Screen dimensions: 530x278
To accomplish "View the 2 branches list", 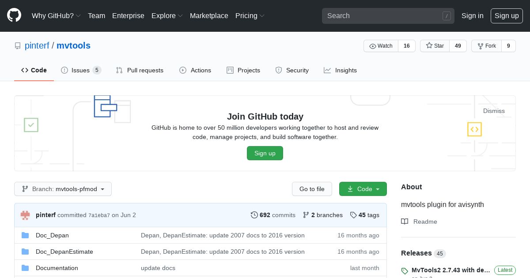I will [323, 215].
